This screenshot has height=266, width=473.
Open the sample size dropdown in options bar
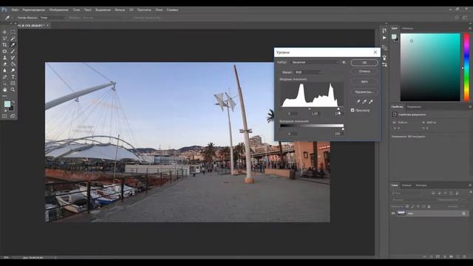[x=52, y=18]
